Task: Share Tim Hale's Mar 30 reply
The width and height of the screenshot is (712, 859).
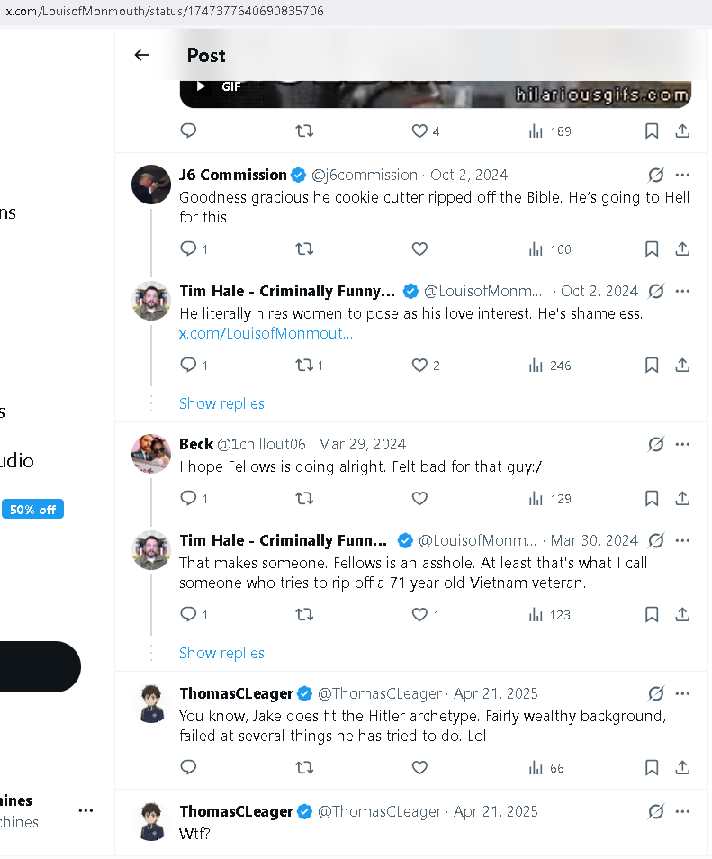Action: point(682,615)
